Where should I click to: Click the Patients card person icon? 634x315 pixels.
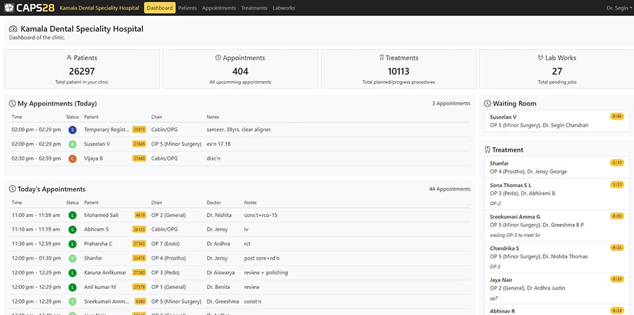point(70,58)
